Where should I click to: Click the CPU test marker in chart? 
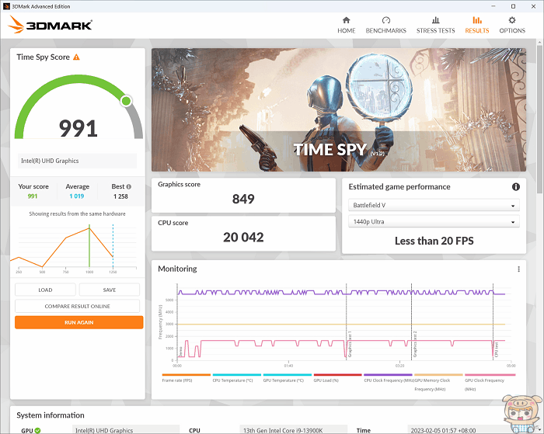496,349
